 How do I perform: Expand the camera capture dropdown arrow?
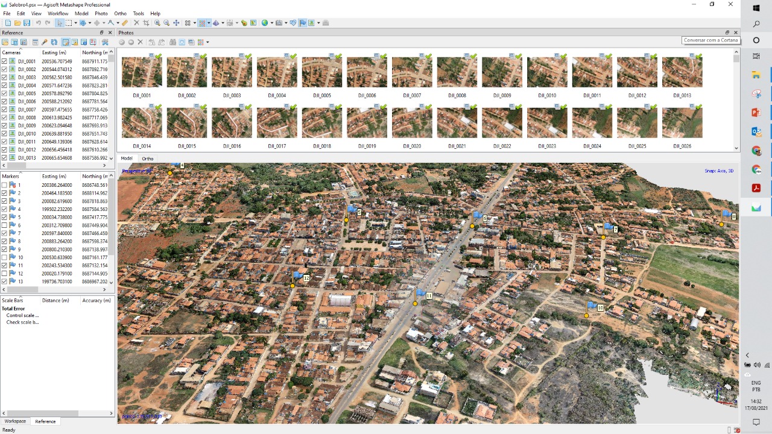285,23
